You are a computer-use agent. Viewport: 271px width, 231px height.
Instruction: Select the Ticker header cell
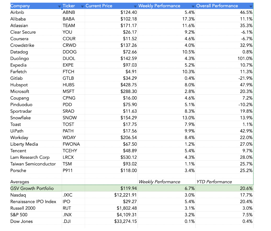(x=73, y=6)
